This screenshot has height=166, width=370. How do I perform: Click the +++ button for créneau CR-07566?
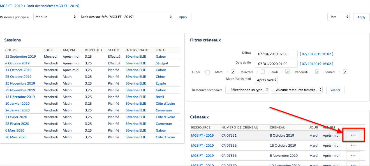pyautogui.click(x=353, y=155)
